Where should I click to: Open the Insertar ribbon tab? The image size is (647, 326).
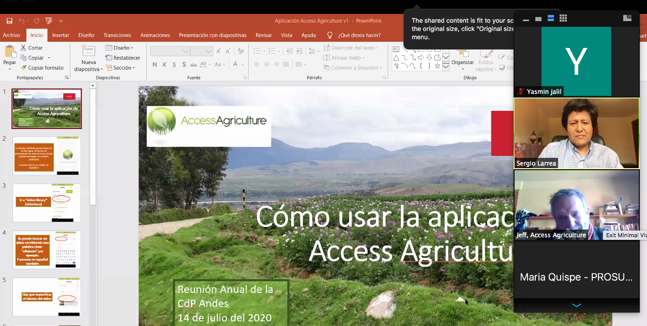click(61, 35)
